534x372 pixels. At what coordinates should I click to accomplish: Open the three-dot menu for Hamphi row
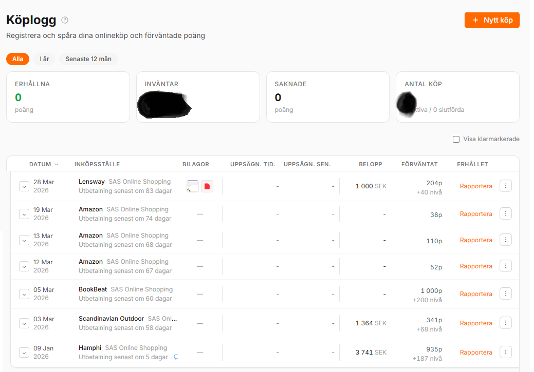click(x=506, y=353)
